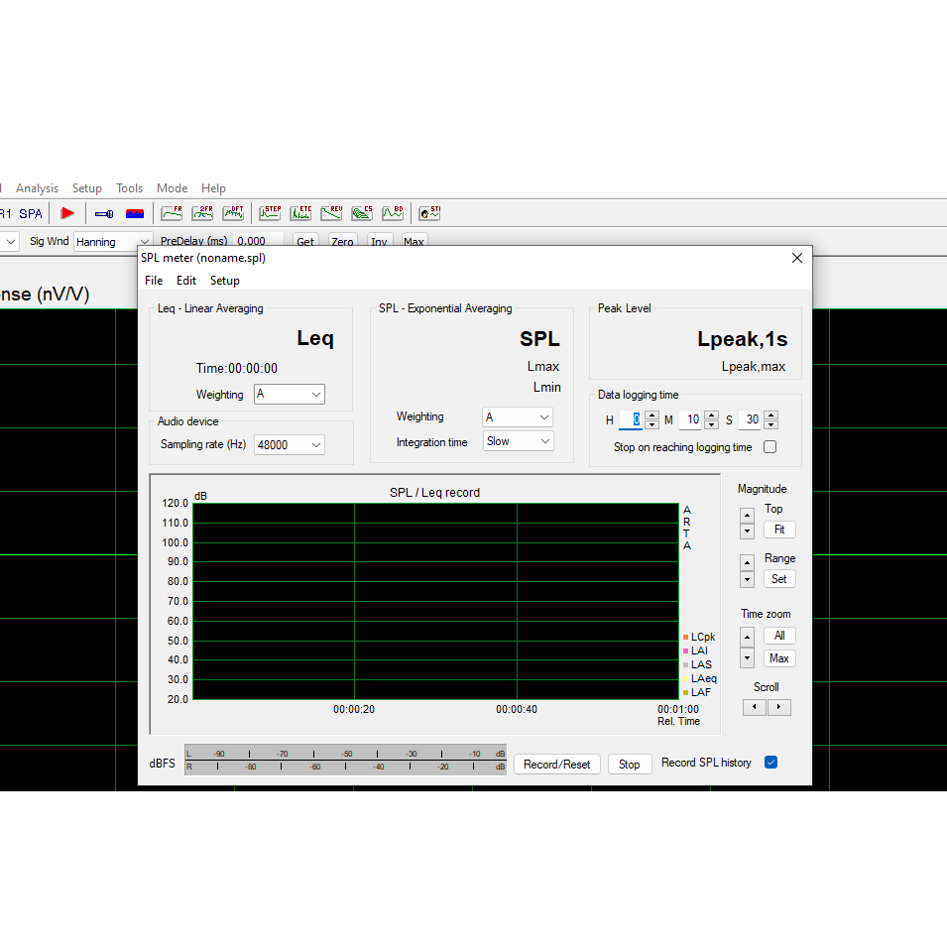Image resolution: width=947 pixels, height=947 pixels.
Task: Click the STEP response toolbar icon
Action: [270, 212]
